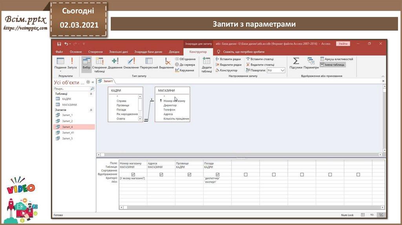This screenshot has width=402, height=225.
Task: Switch to the Створення ribbon tab
Action: point(95,52)
